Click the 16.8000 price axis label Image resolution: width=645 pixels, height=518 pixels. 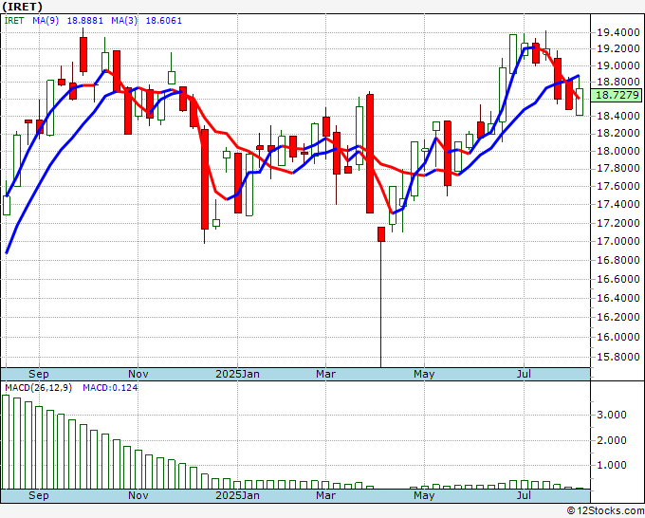coord(618,260)
